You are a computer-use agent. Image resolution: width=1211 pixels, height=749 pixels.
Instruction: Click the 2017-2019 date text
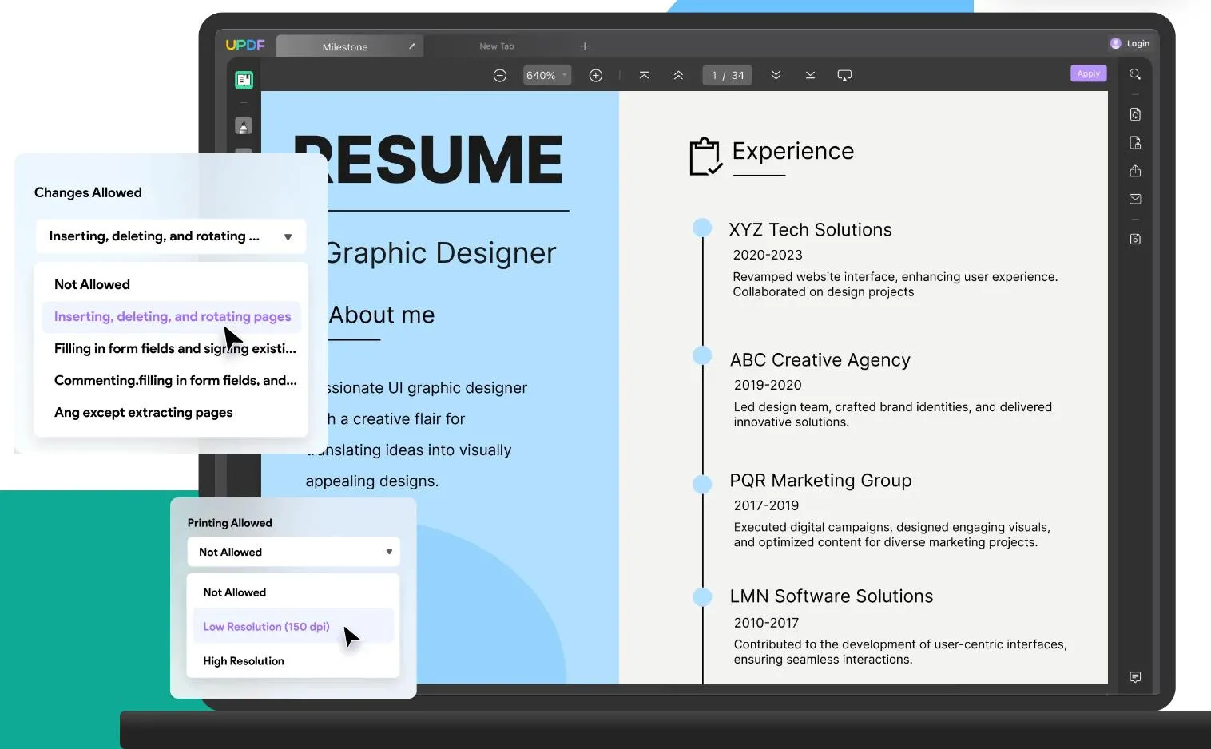pos(766,506)
